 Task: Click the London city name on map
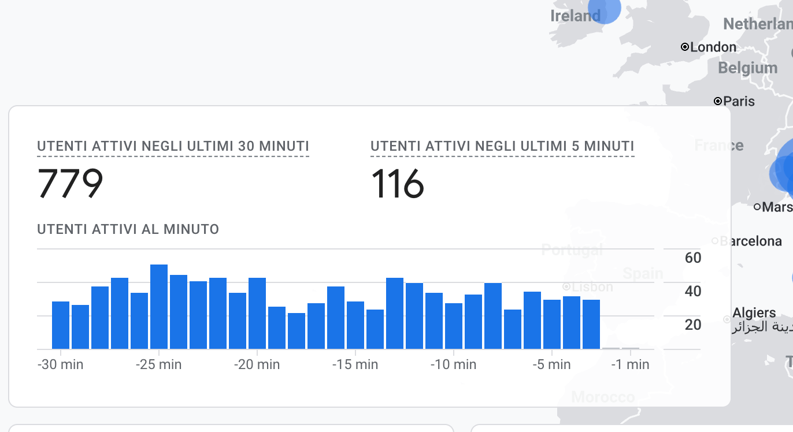coord(713,47)
